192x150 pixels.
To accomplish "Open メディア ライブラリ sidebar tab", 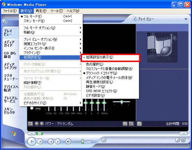I will coord(10,66).
